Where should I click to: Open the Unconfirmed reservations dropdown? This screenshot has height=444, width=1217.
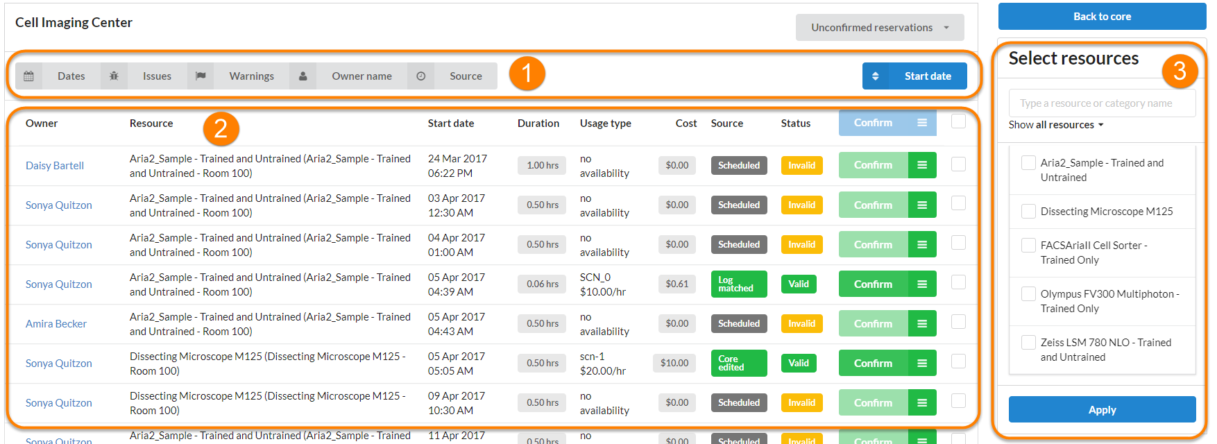click(879, 28)
